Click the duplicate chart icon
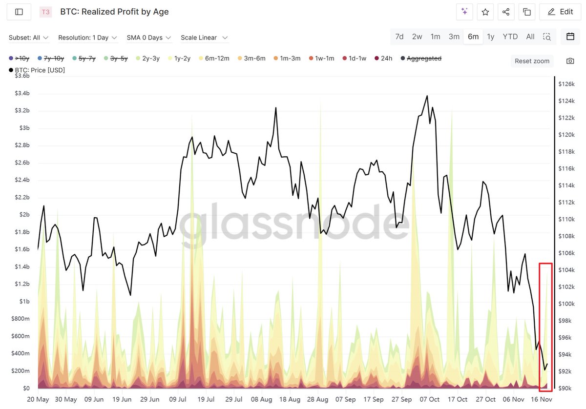Image resolution: width=586 pixels, height=409 pixels. 527,12
